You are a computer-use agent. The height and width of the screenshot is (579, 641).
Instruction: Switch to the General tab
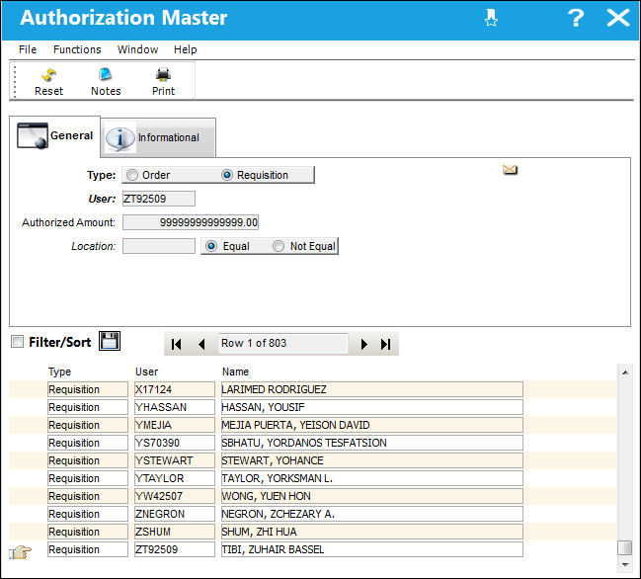point(54,136)
